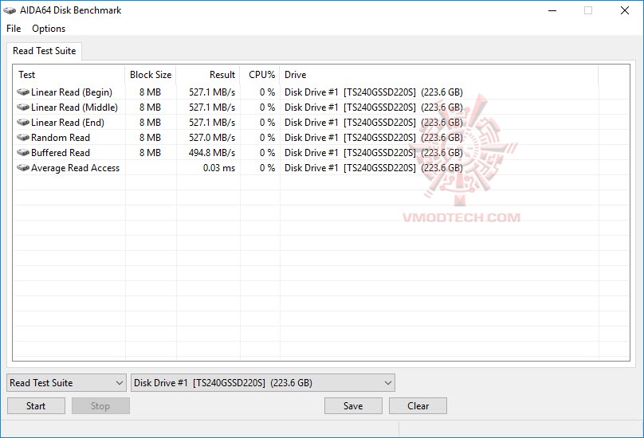Image resolution: width=644 pixels, height=438 pixels.
Task: Click the Clear button
Action: (x=418, y=406)
